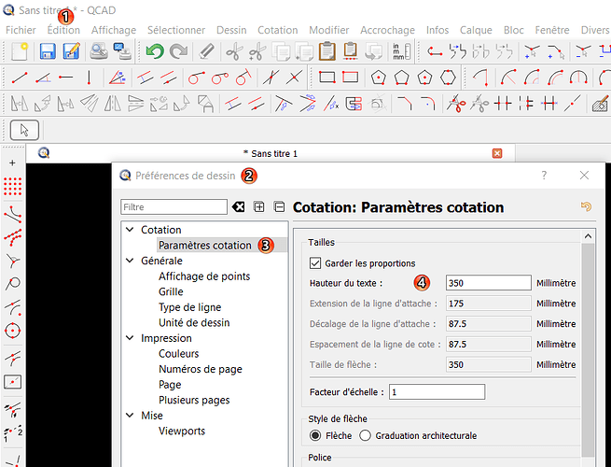Image resolution: width=611 pixels, height=467 pixels.
Task: Collapse the Générale tree node
Action: [x=130, y=261]
